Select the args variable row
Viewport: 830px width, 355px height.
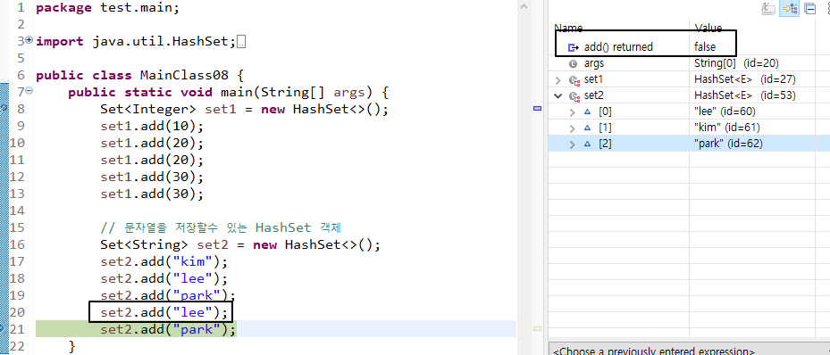pos(688,63)
